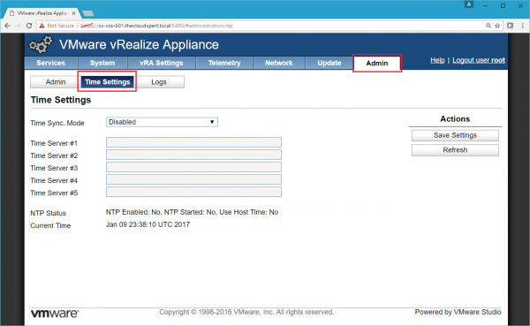Open the Help link

pos(437,60)
